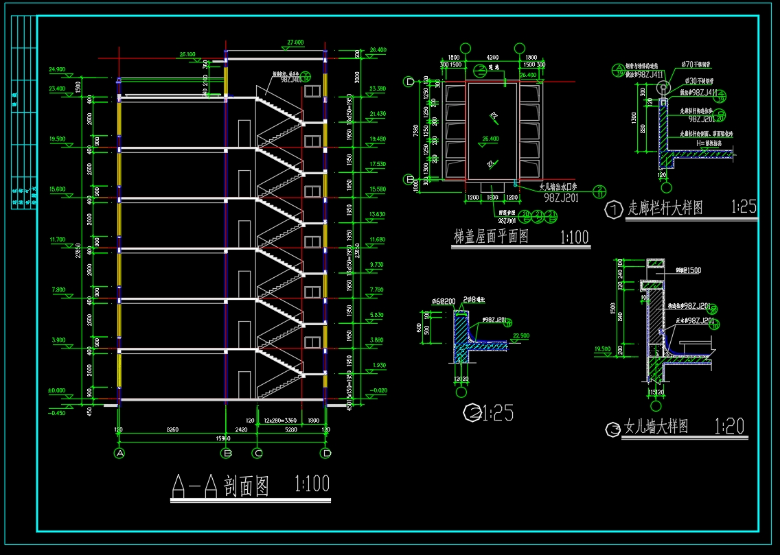Select the 7560 plan height dimension
The height and width of the screenshot is (555, 780).
[416, 130]
